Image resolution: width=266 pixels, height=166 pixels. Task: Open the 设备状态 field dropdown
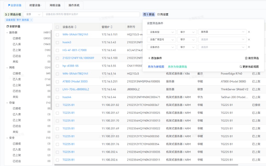[x=162, y=47]
